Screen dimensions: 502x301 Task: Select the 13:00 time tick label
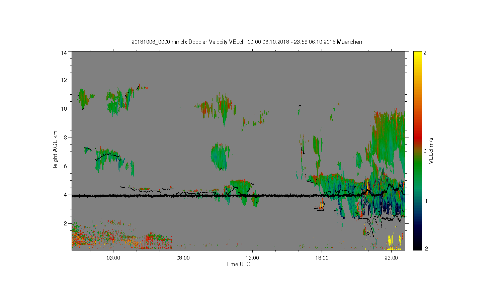click(252, 258)
